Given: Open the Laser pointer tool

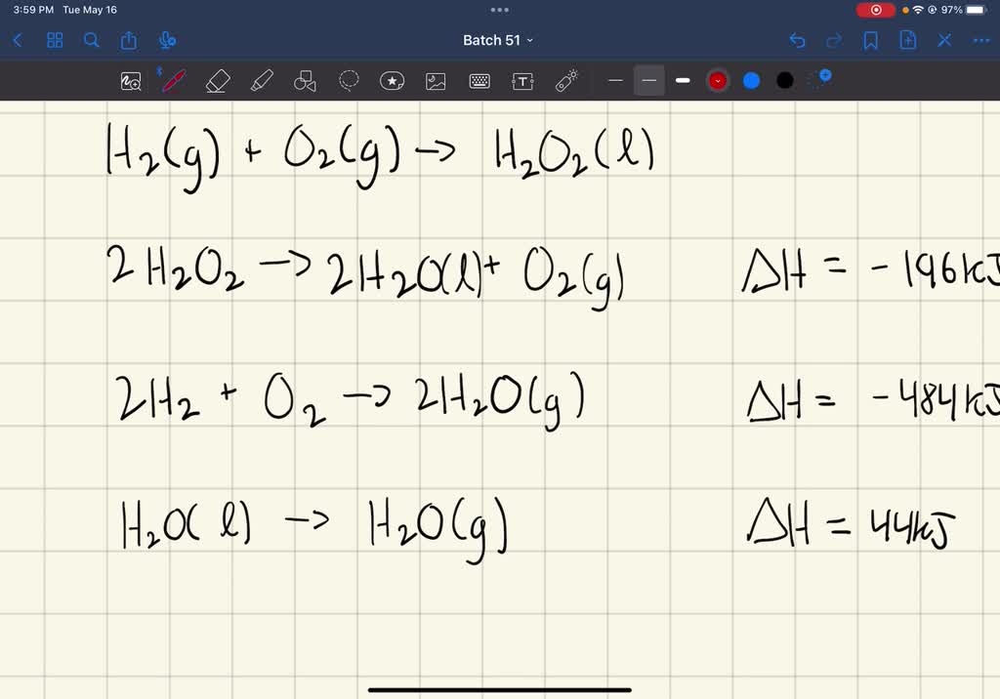Looking at the screenshot, I should click(x=566, y=80).
